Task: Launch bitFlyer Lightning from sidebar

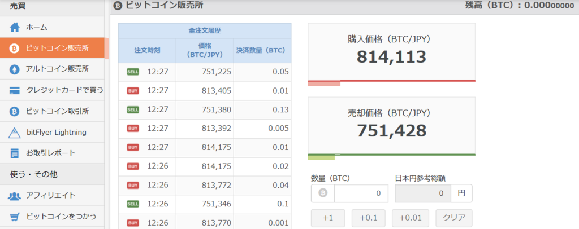Action: [52, 132]
